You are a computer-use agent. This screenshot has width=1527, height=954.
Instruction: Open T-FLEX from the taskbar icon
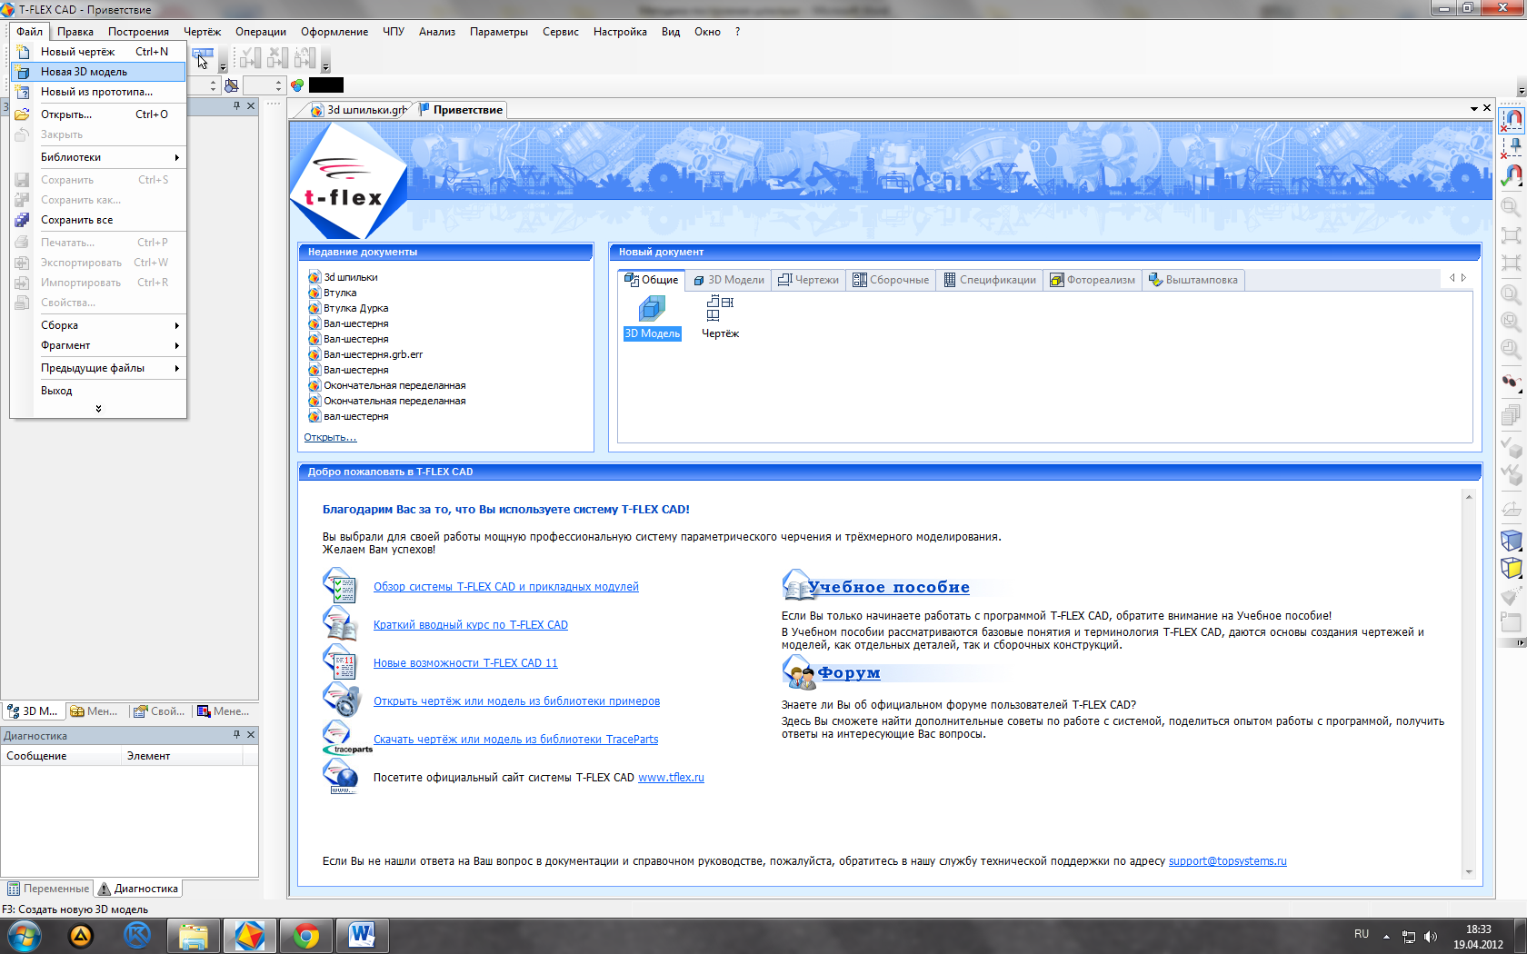point(249,936)
